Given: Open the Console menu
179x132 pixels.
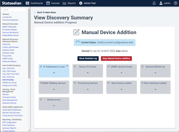Looking at the screenshot, I should [53, 3].
